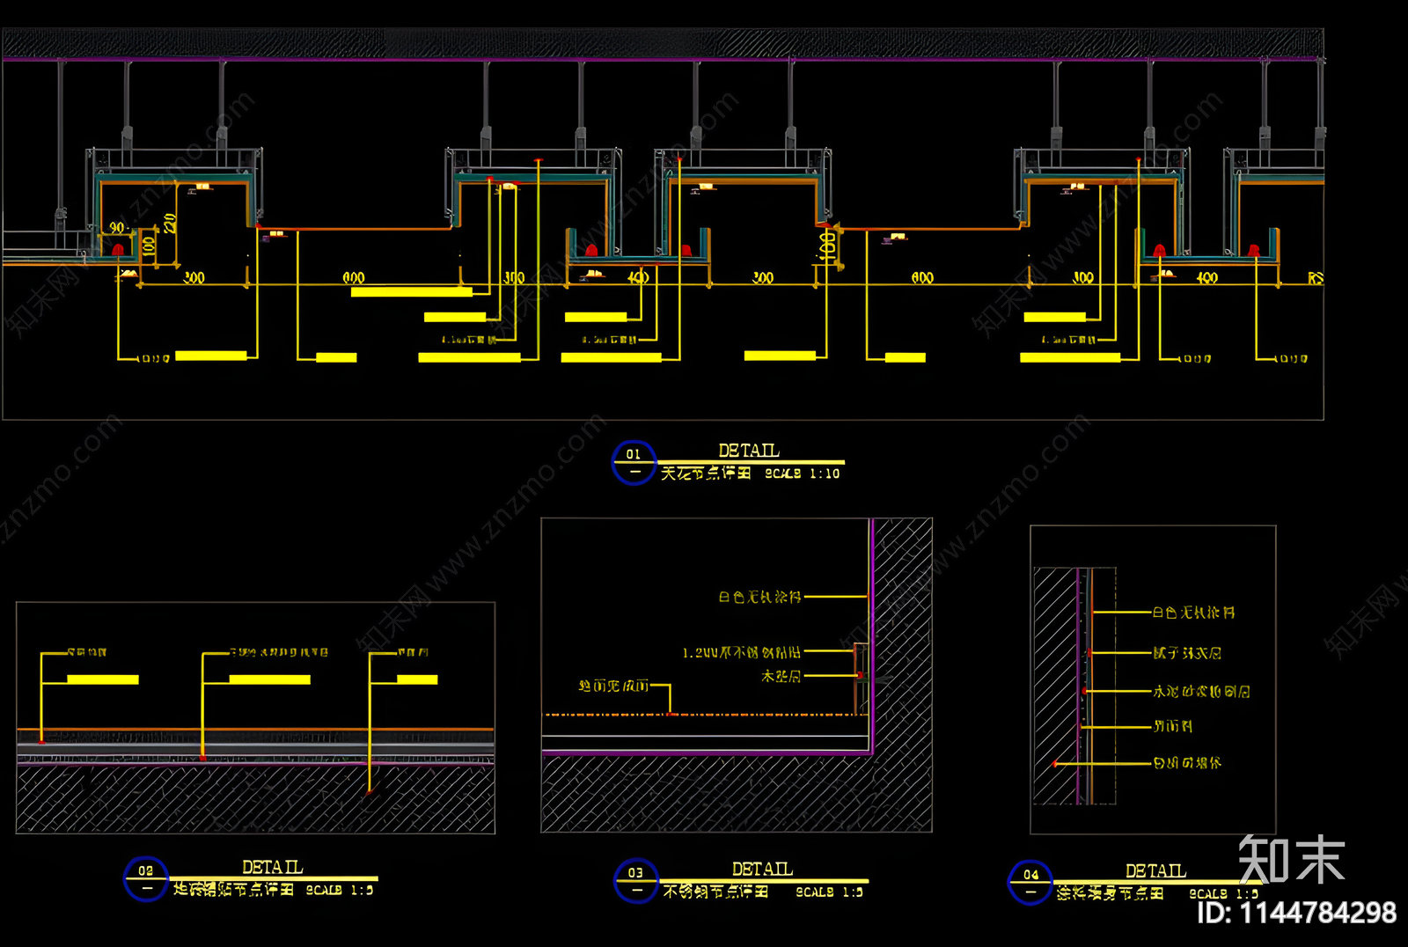This screenshot has height=947, width=1408.
Task: Select the second 600 dimension value
Action: click(922, 278)
